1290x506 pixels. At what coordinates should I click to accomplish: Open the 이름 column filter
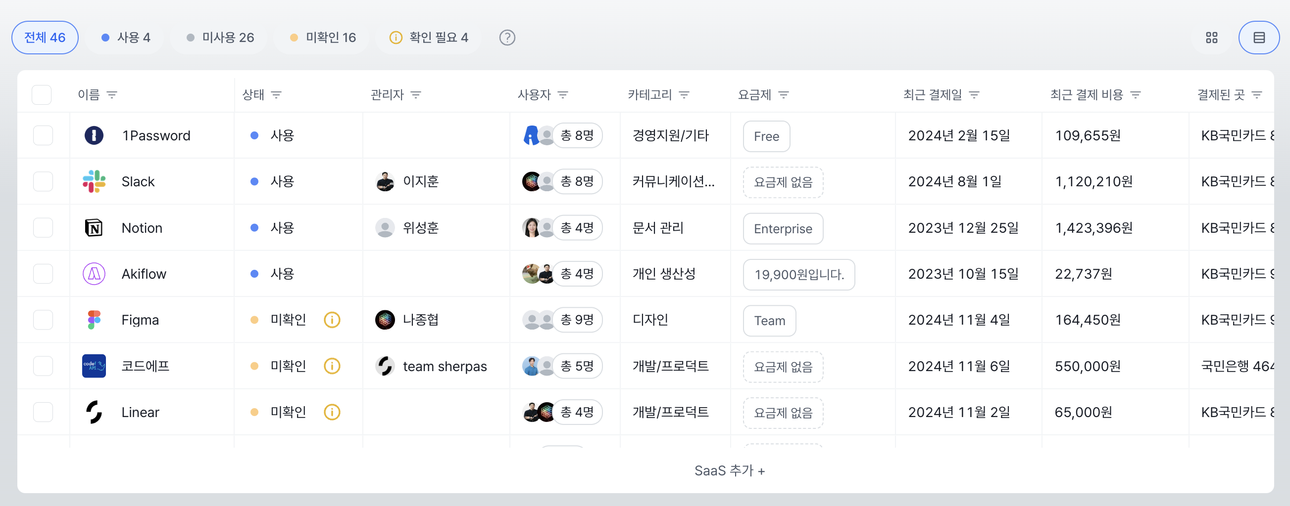point(112,94)
